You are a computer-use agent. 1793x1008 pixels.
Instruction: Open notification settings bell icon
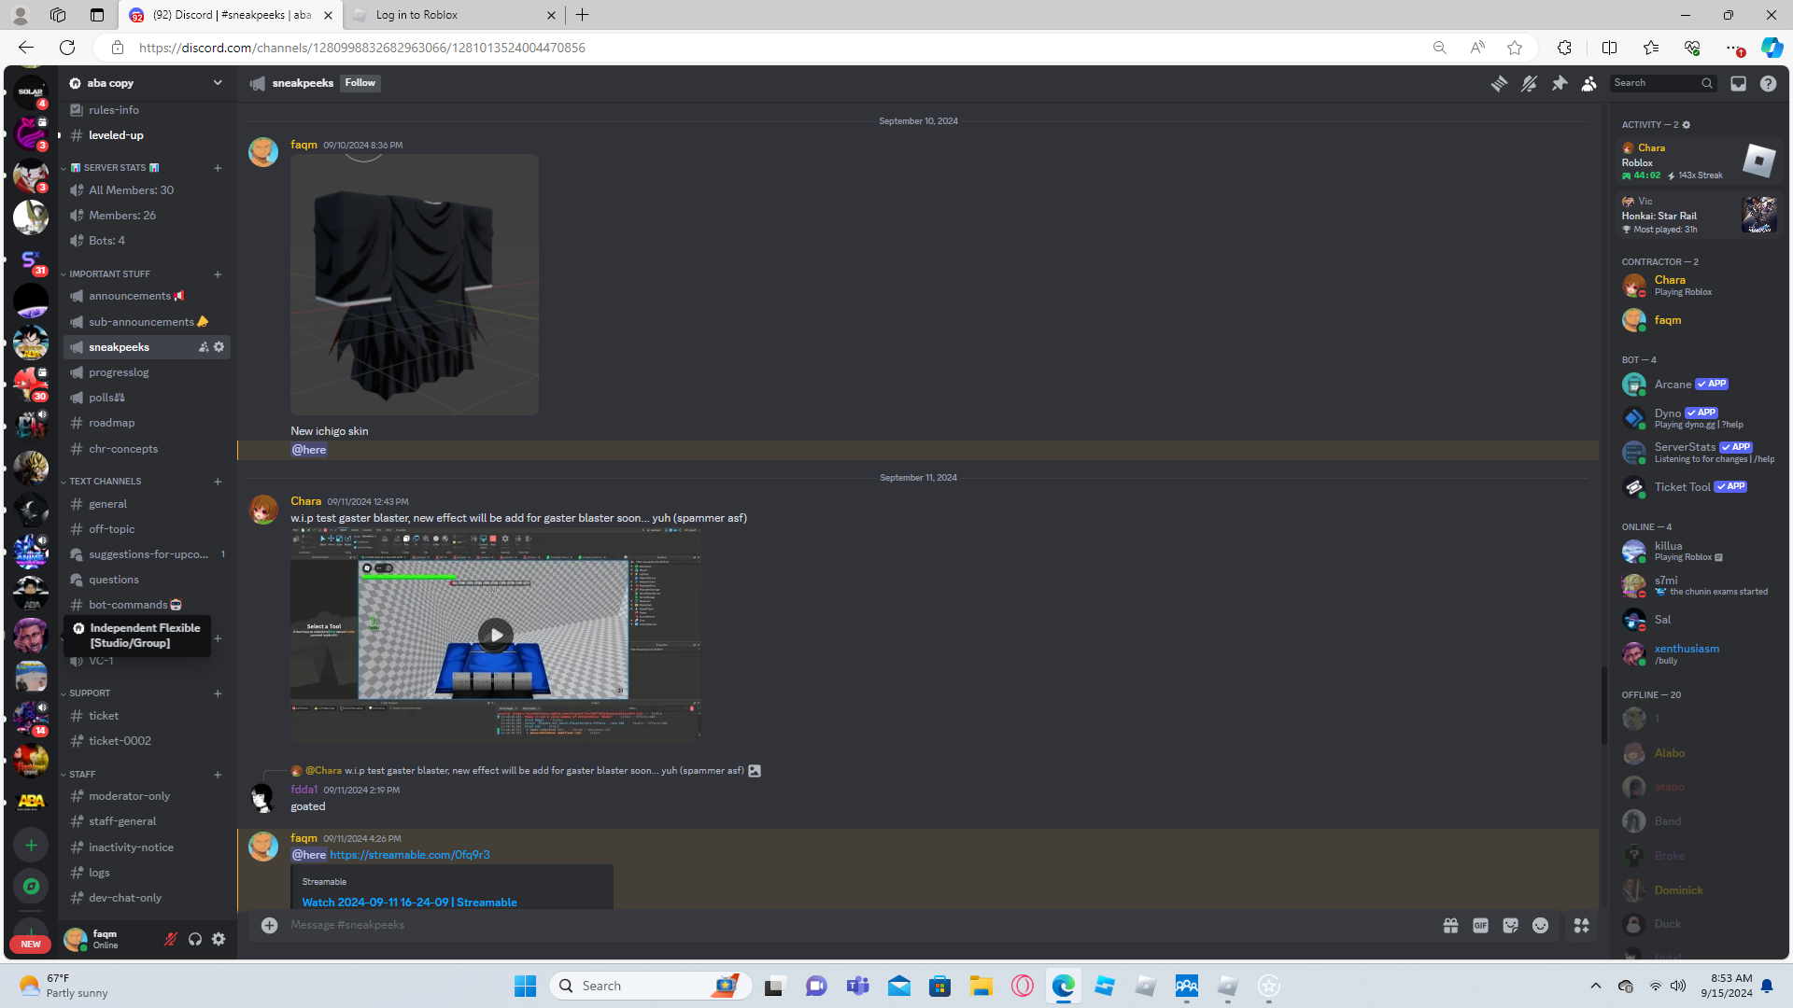point(1529,84)
